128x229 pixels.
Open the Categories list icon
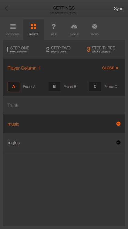tap(13, 27)
